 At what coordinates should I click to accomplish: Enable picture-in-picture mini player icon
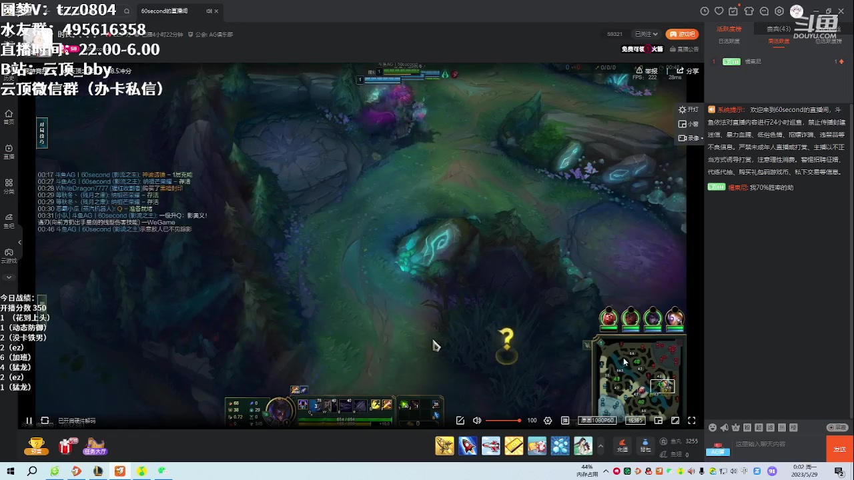point(659,421)
